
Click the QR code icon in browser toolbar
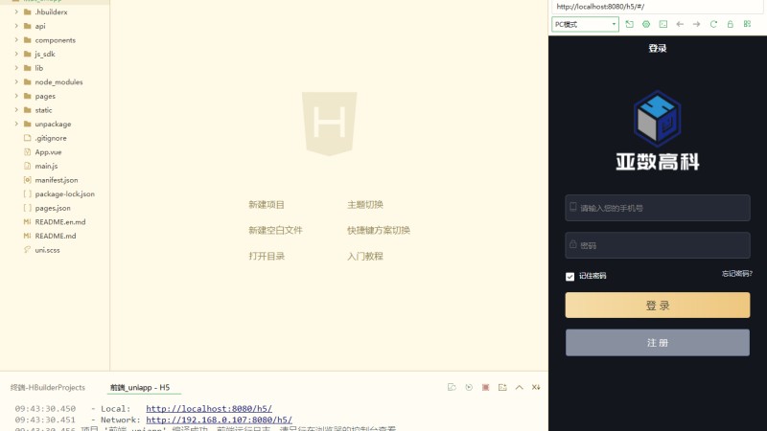(x=747, y=24)
